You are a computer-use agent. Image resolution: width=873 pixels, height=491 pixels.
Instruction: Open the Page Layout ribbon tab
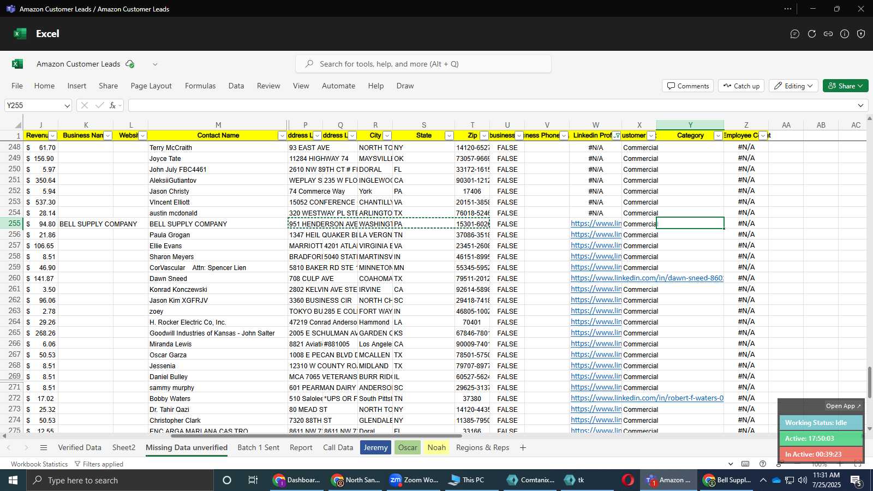pyautogui.click(x=151, y=86)
